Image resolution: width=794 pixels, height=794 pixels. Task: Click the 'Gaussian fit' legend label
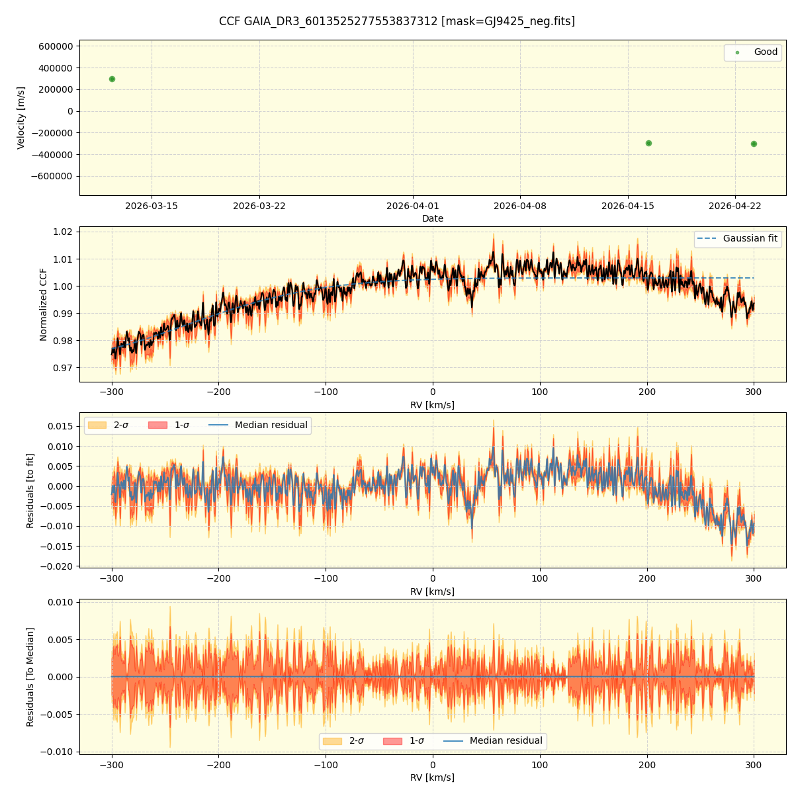point(750,238)
